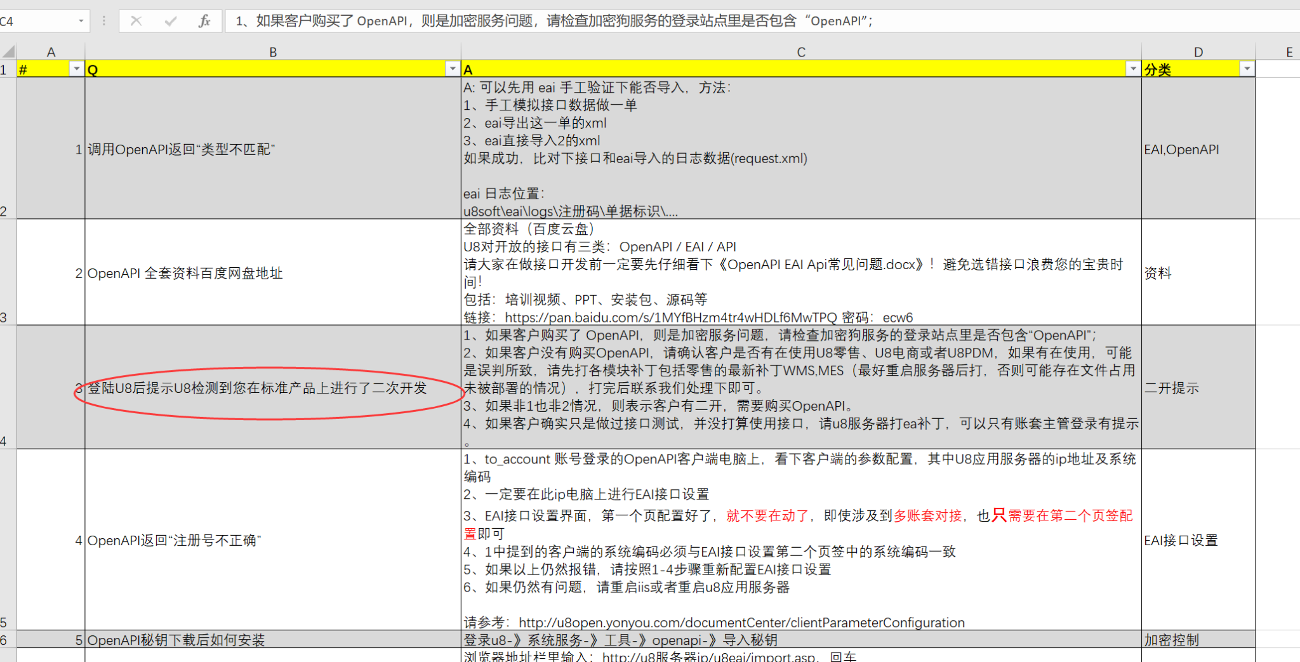
Task: Click the 二开提示 category cell
Action: point(1198,387)
